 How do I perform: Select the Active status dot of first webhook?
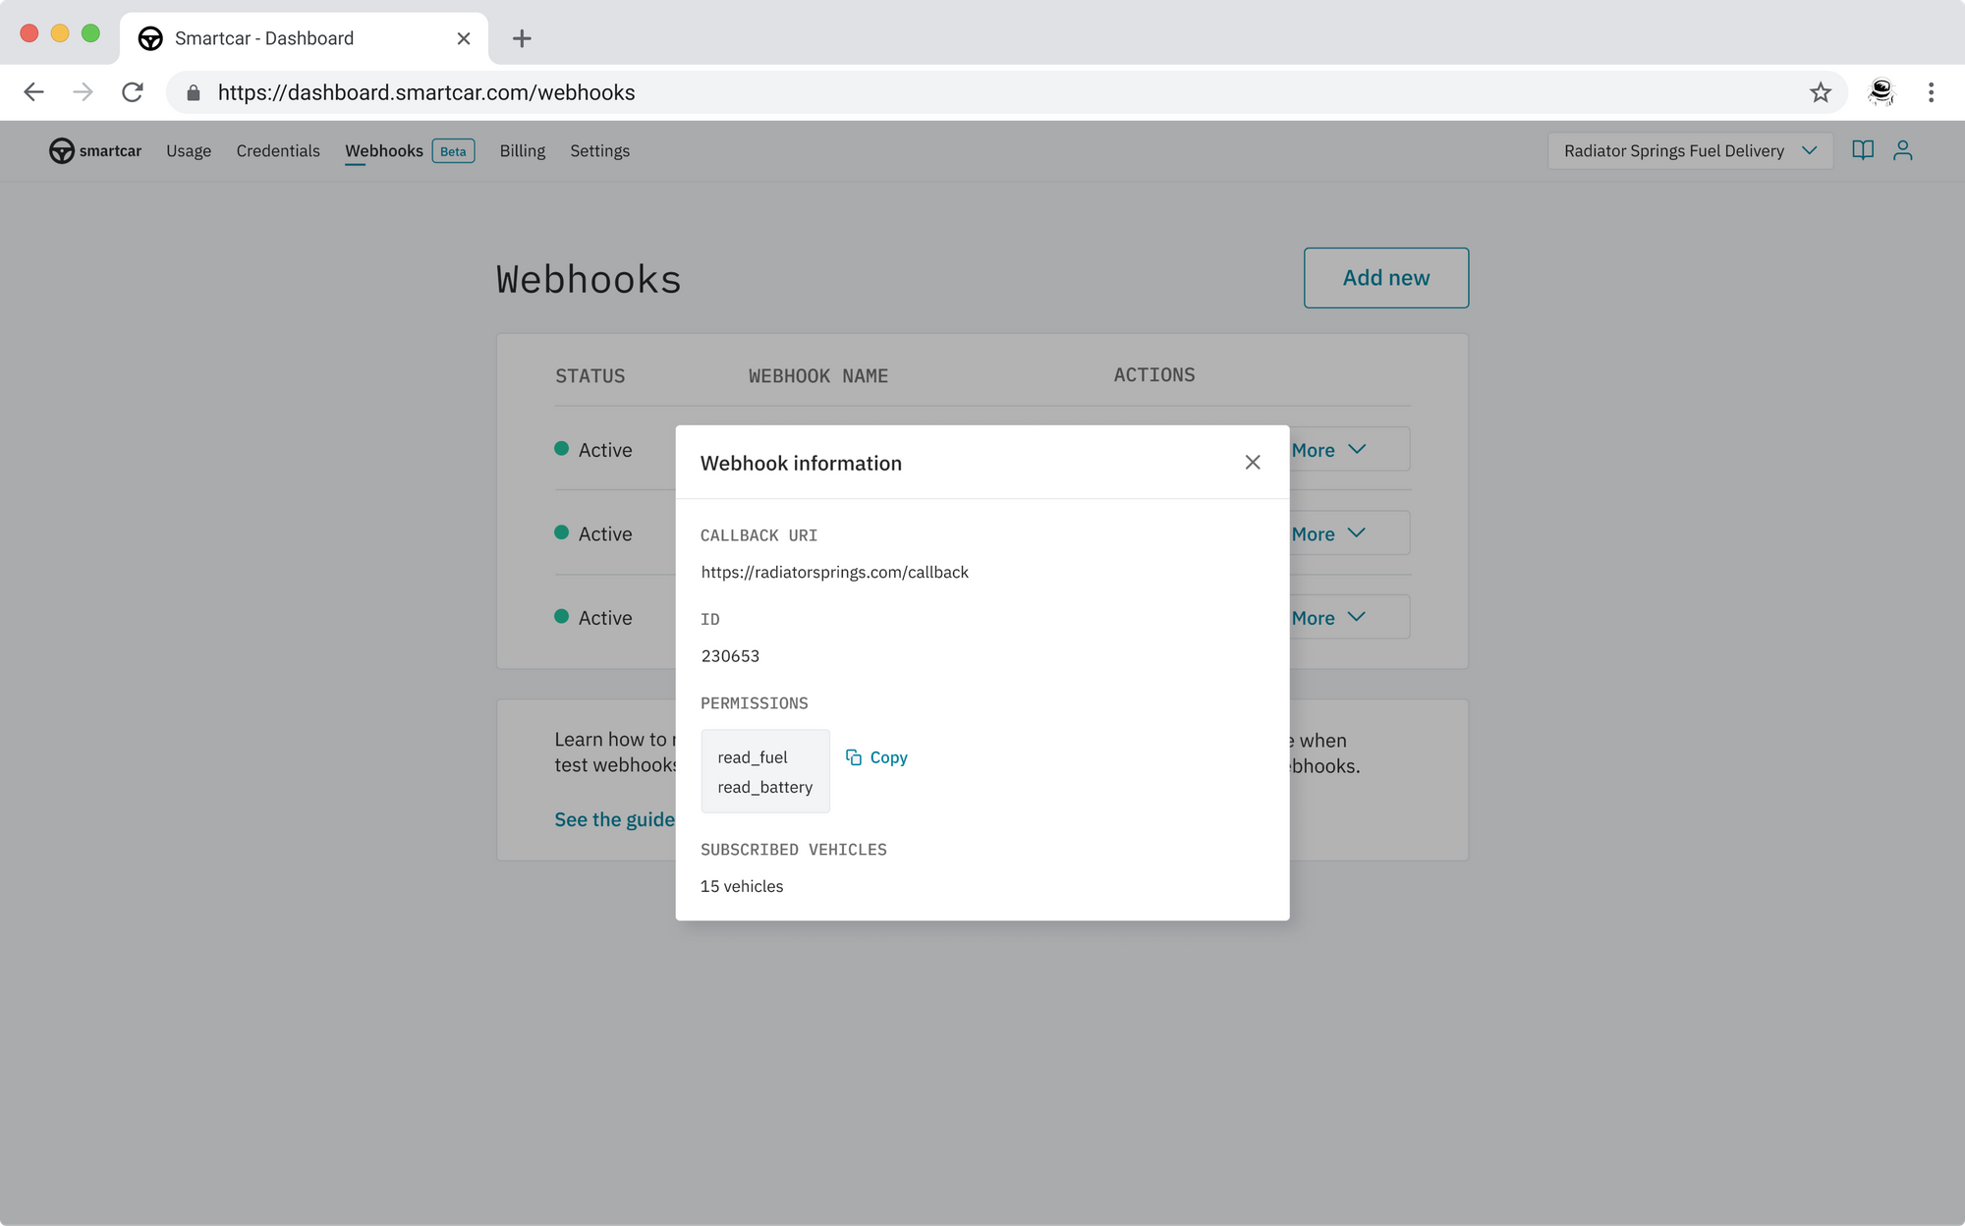[561, 448]
